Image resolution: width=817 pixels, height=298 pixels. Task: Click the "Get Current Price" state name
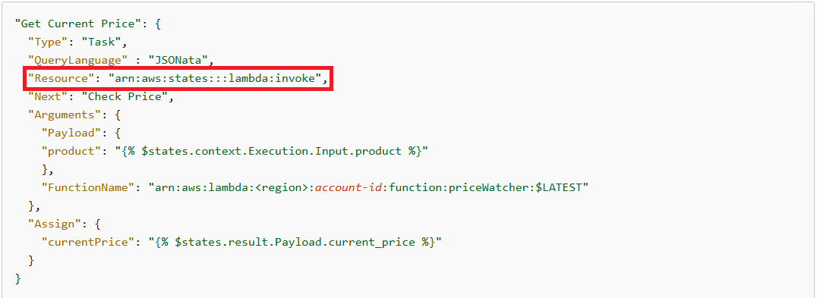(77, 24)
